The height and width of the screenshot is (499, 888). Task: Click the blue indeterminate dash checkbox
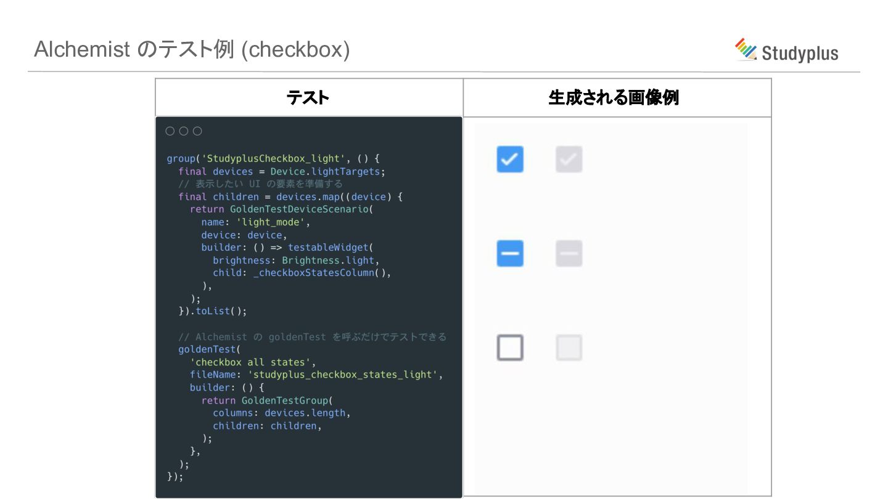coord(510,253)
